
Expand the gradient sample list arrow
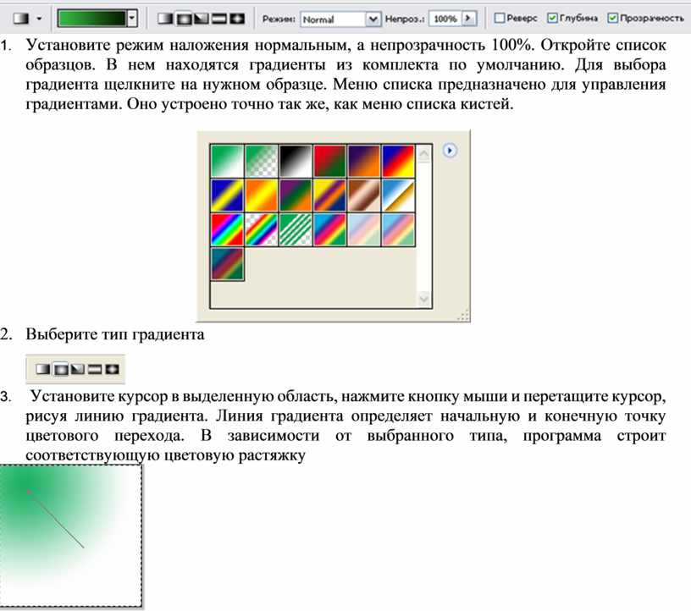point(132,18)
